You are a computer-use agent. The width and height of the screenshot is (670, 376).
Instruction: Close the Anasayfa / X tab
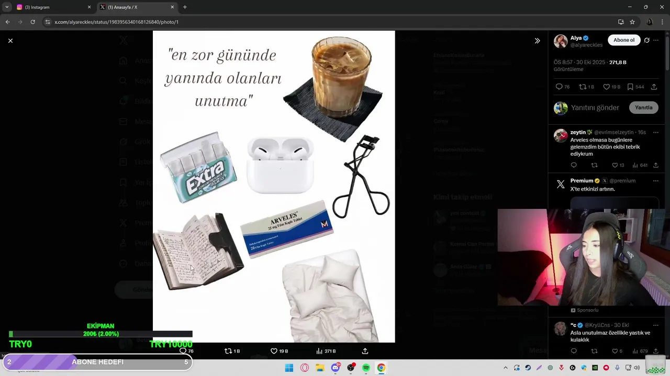(x=172, y=7)
